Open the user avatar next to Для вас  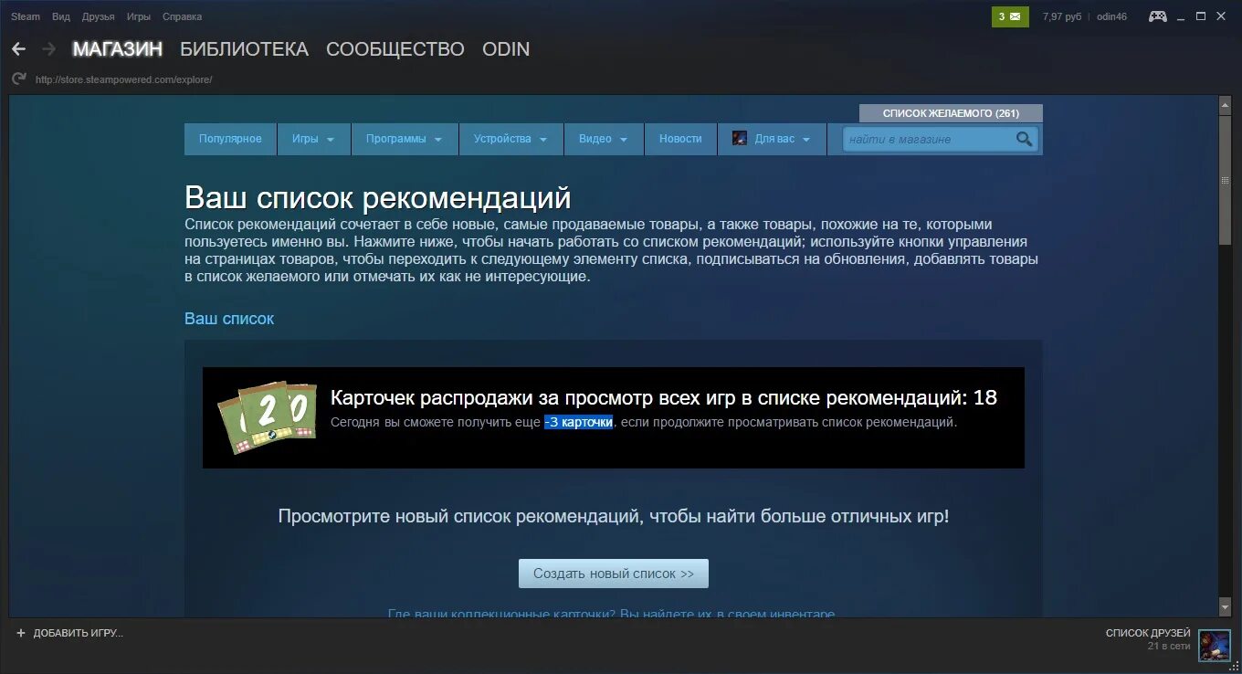click(740, 139)
